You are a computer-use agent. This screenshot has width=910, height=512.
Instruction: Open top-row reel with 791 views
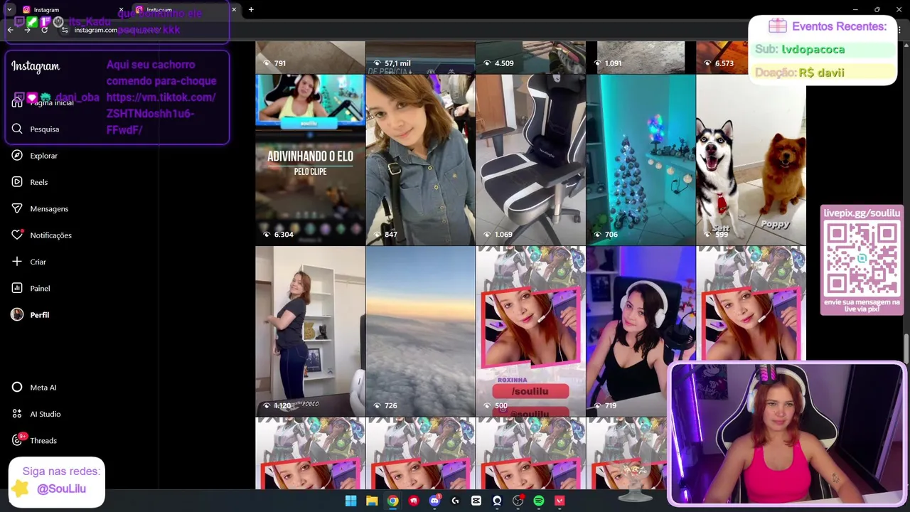click(310, 58)
